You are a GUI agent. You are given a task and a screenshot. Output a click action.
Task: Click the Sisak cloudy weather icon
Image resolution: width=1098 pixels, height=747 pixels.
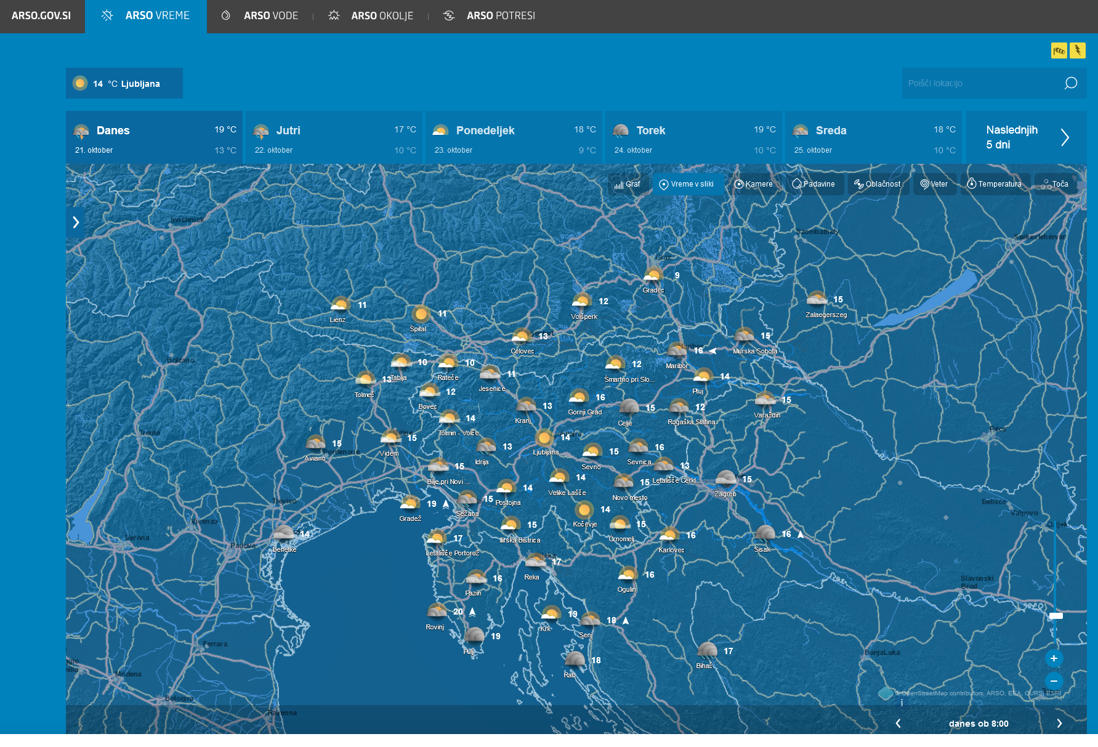765,534
